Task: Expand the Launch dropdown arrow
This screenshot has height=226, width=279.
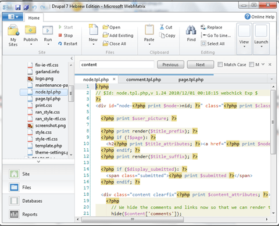Action: (x=262, y=46)
